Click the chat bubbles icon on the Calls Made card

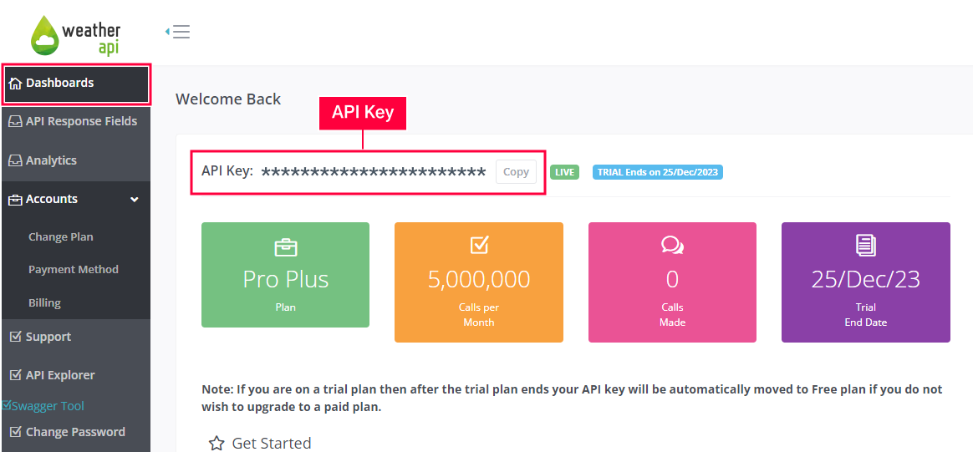673,246
